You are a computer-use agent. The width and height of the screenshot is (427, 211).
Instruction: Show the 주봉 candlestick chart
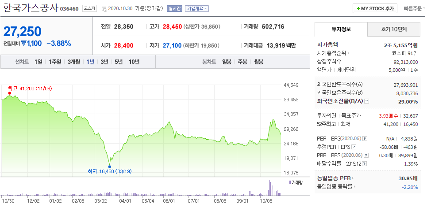242,62
